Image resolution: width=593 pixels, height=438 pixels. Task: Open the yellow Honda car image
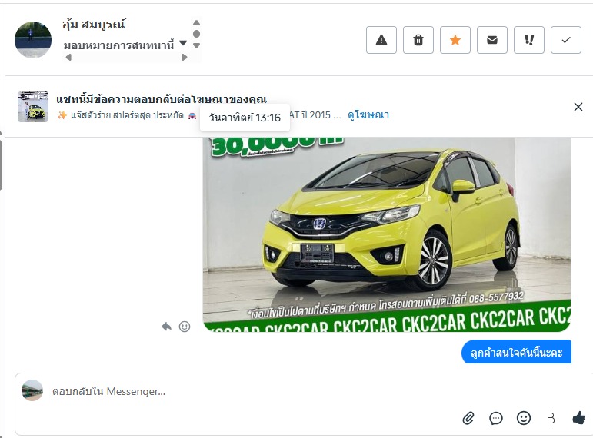pos(387,234)
